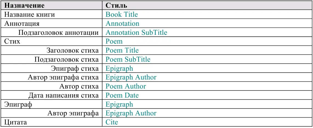Open the Cite style link

point(112,122)
